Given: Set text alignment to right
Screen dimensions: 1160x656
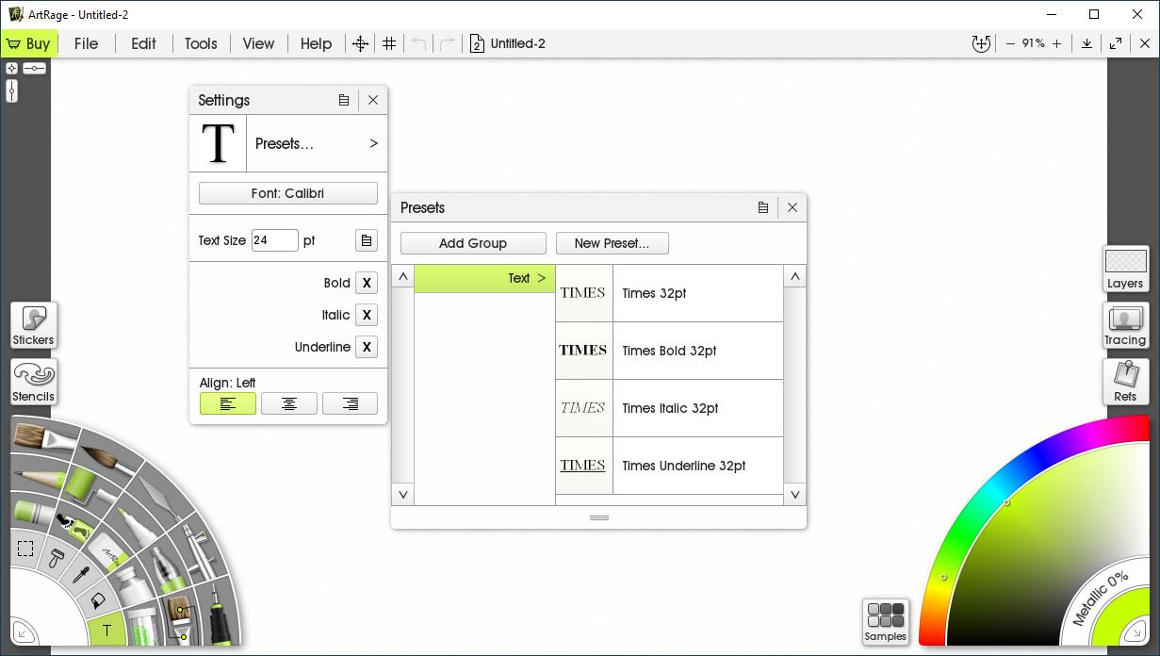Looking at the screenshot, I should point(351,403).
